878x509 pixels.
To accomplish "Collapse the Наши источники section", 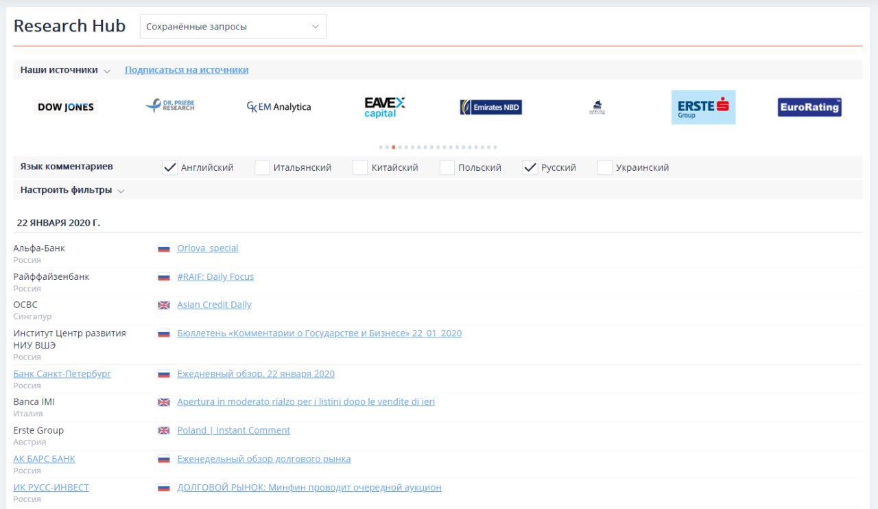I will click(x=65, y=70).
